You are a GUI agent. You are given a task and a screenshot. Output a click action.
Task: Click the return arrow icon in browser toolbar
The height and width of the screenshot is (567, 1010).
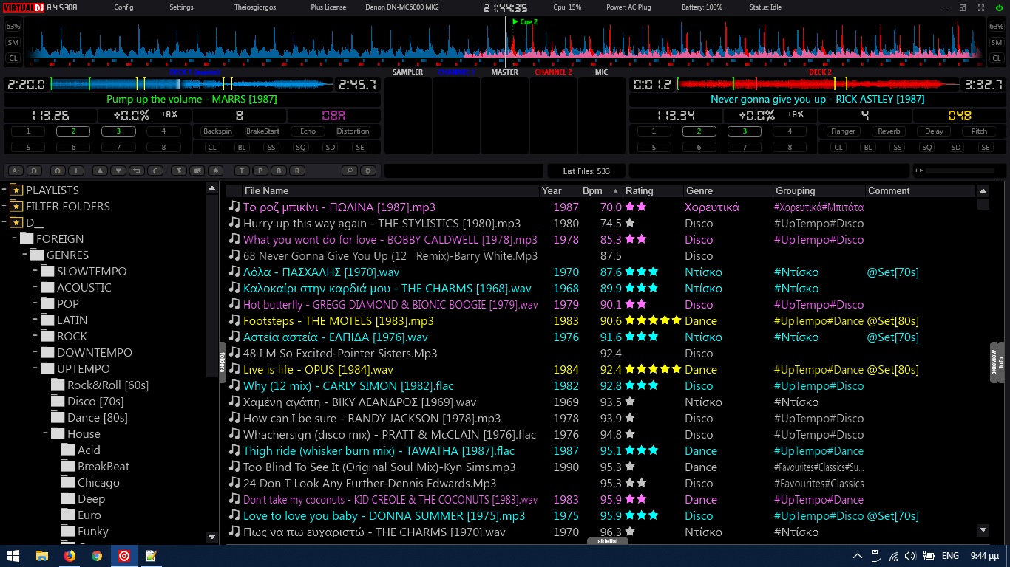(x=136, y=171)
